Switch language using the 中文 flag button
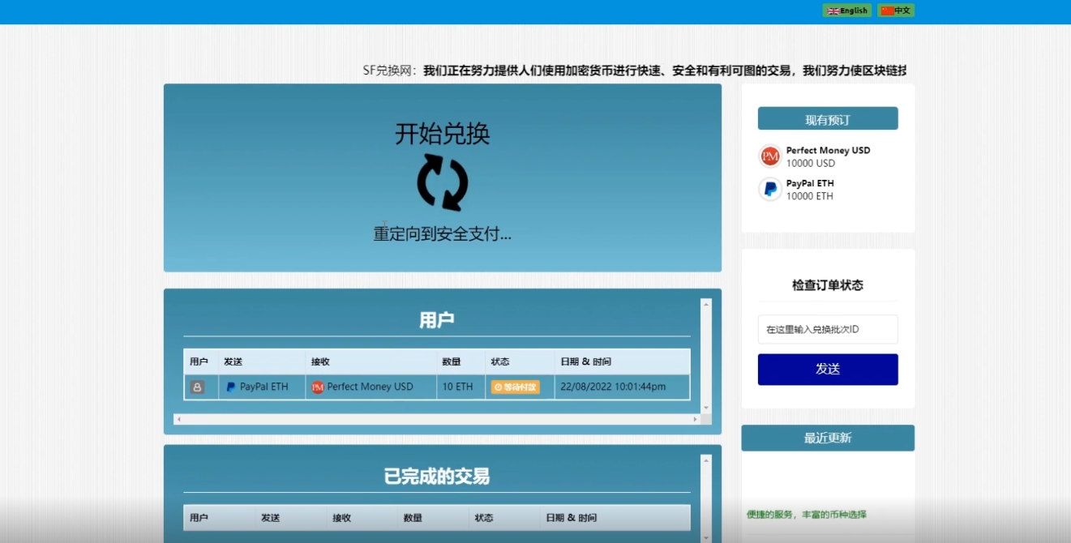 pyautogui.click(x=896, y=11)
